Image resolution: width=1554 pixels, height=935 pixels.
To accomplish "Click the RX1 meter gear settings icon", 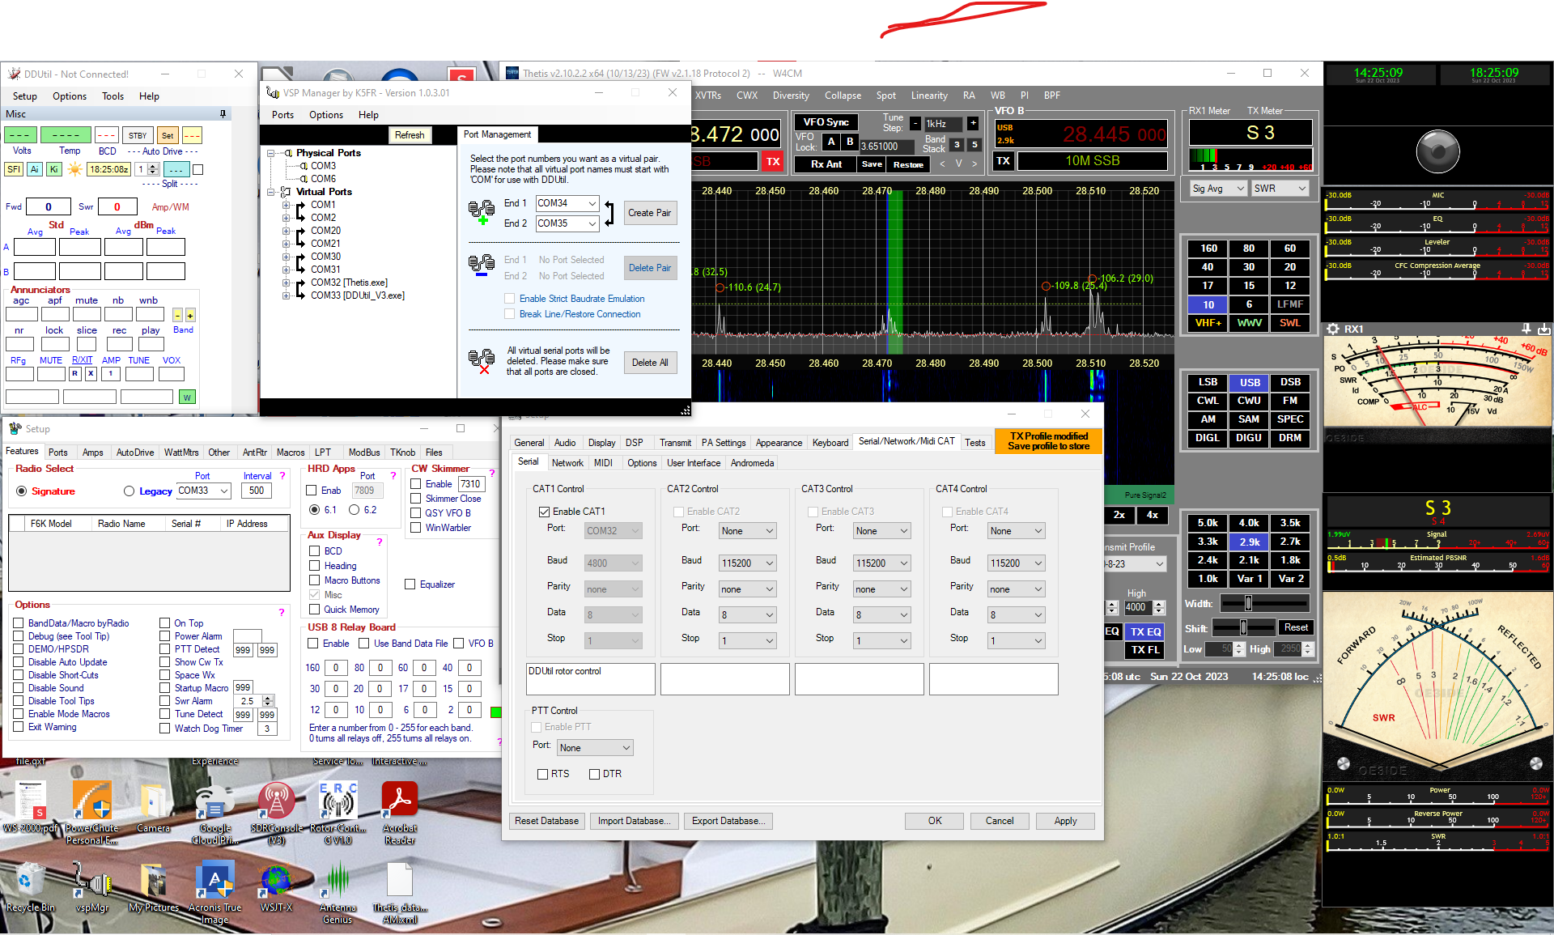I will click(x=1333, y=329).
